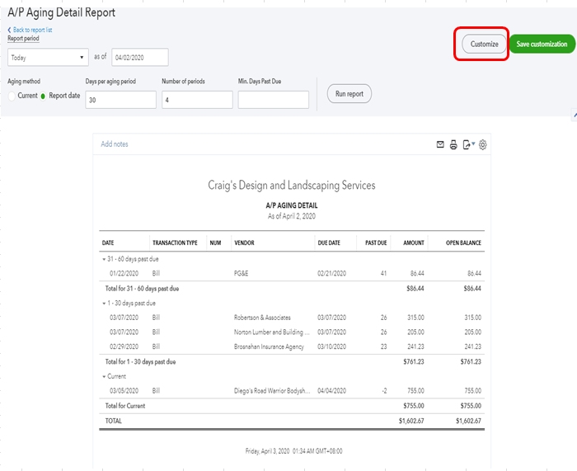Open report settings gear icon

pos(483,144)
